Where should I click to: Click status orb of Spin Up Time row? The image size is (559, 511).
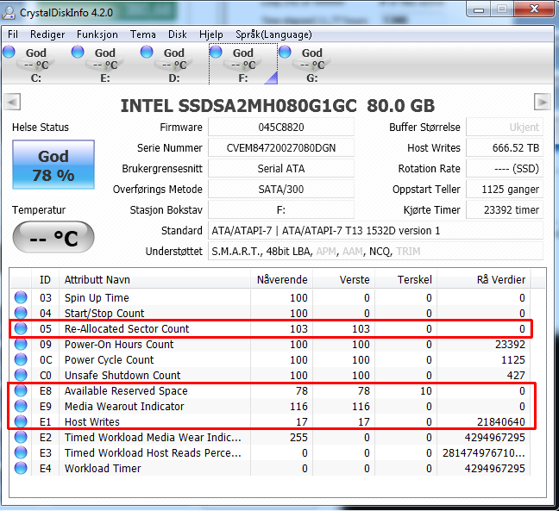tap(21, 297)
